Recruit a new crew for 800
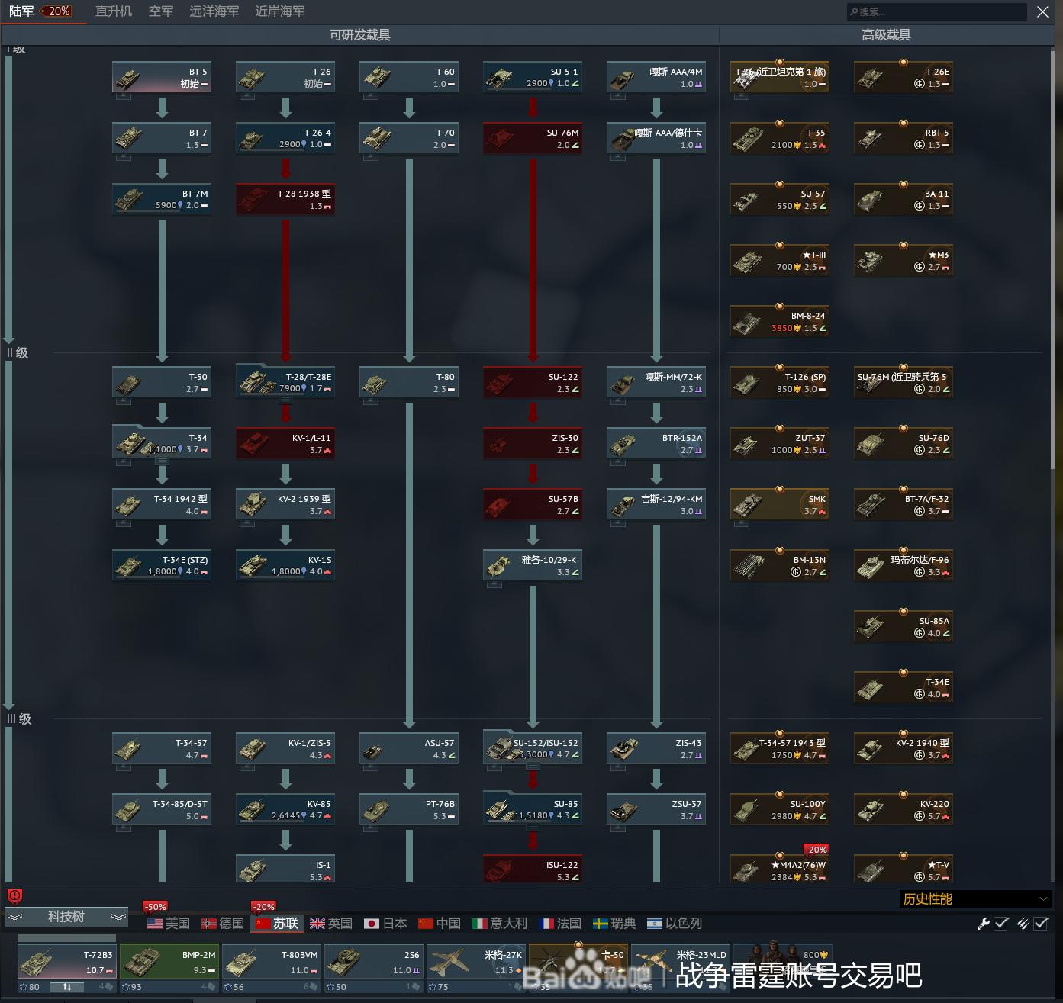The image size is (1063, 1003). click(x=783, y=961)
